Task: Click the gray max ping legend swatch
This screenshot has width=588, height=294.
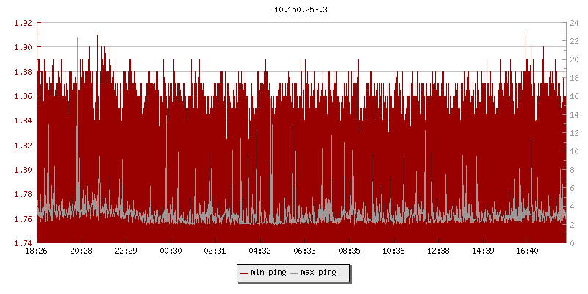Action: 295,273
